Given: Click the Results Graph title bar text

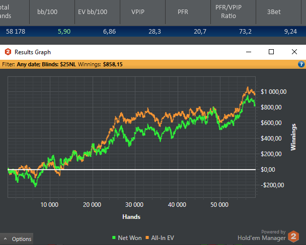Looking at the screenshot, I should pos(33,52).
